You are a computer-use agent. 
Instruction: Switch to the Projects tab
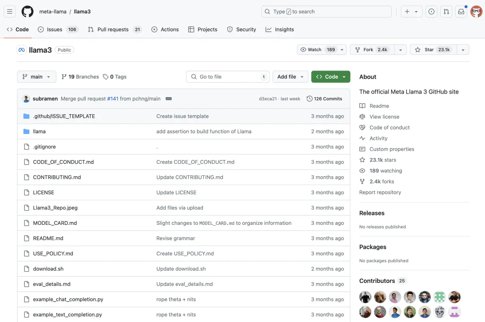click(203, 29)
